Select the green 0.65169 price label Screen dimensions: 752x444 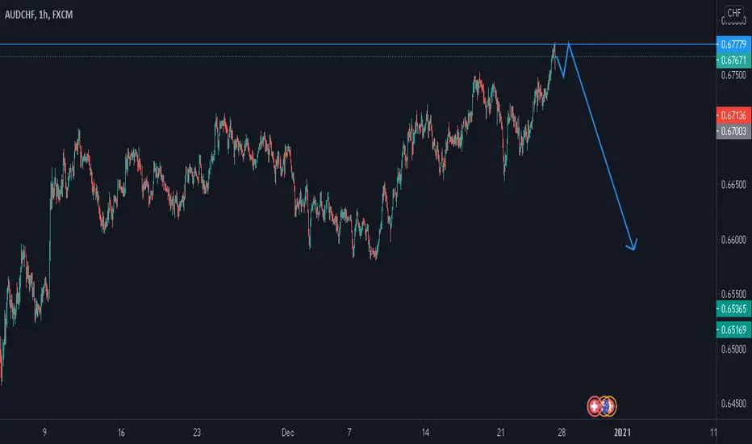tap(733, 329)
